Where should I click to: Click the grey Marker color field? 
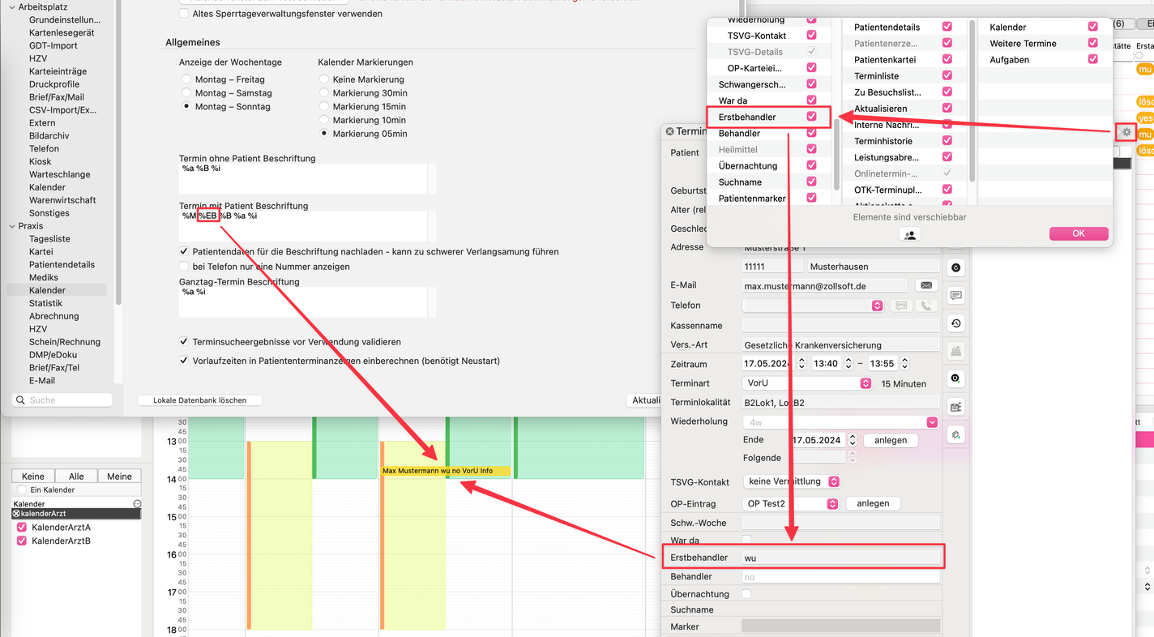coord(841,626)
